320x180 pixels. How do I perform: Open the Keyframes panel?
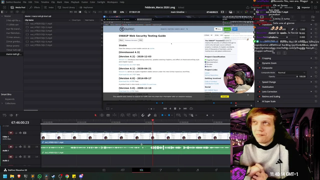click(x=86, y=7)
